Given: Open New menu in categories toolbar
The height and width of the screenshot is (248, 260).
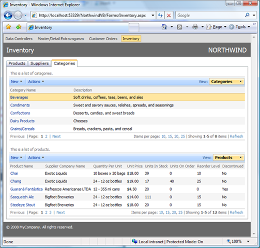Looking at the screenshot, I should 17,82.
